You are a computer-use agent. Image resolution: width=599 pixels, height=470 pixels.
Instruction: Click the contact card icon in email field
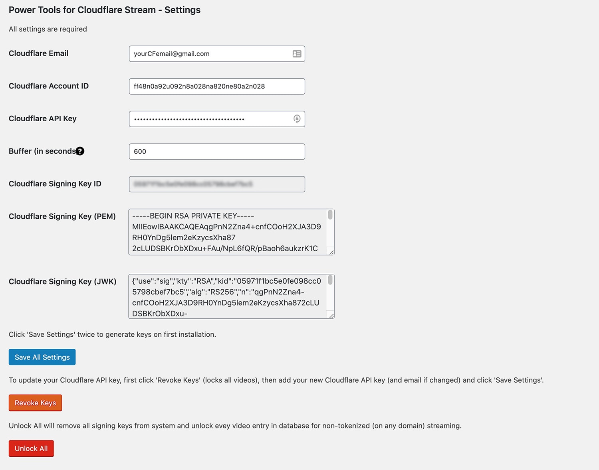[x=297, y=54]
